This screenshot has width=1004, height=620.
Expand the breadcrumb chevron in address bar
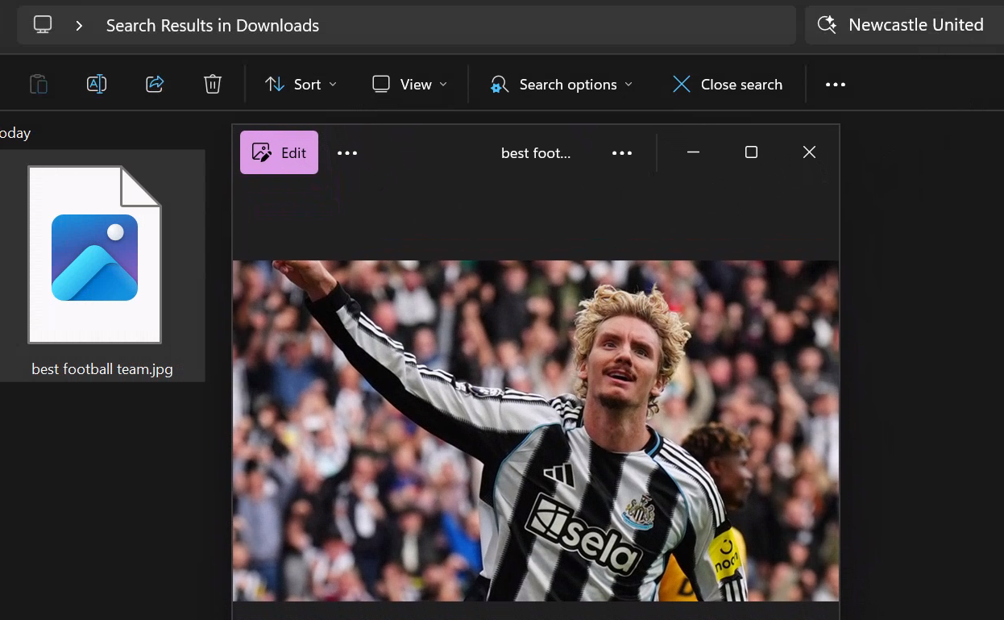(x=79, y=26)
